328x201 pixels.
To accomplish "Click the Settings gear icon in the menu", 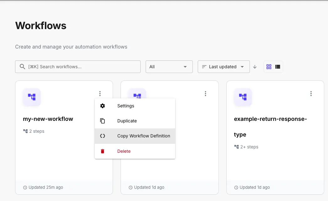I will (102, 106).
